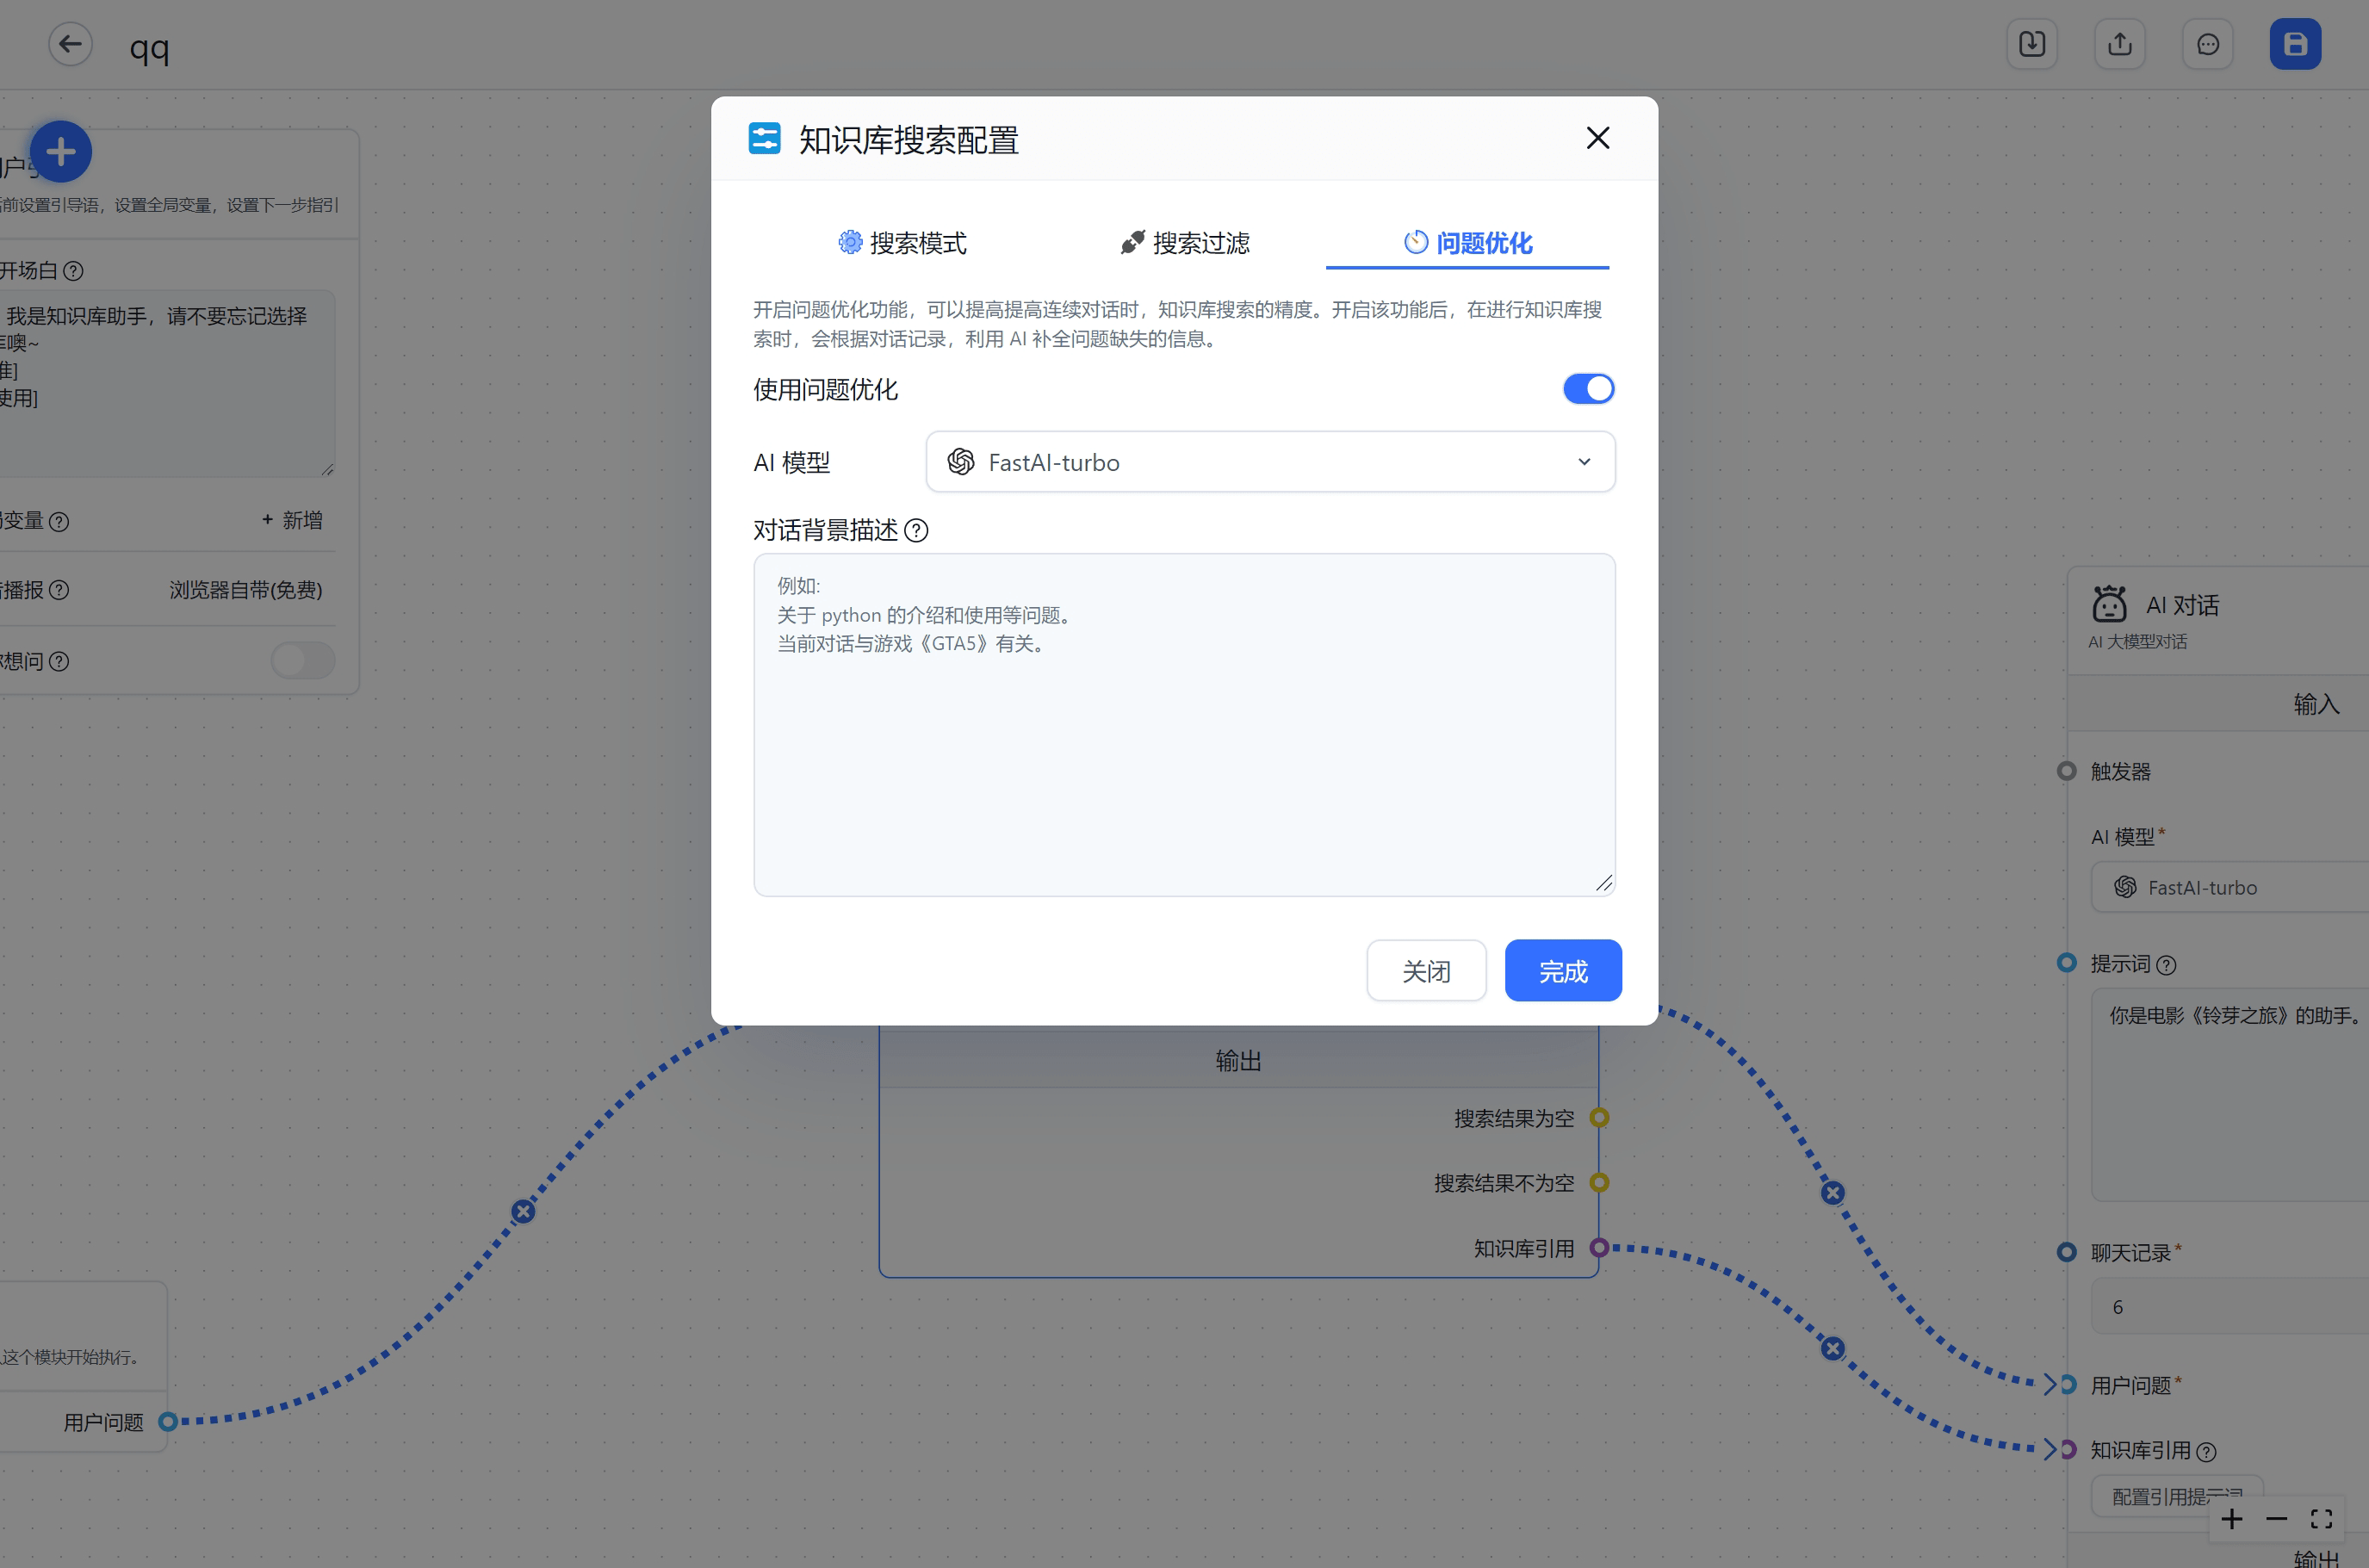The width and height of the screenshot is (2369, 1568).
Task: Click the blue save icon
Action: point(2294,44)
